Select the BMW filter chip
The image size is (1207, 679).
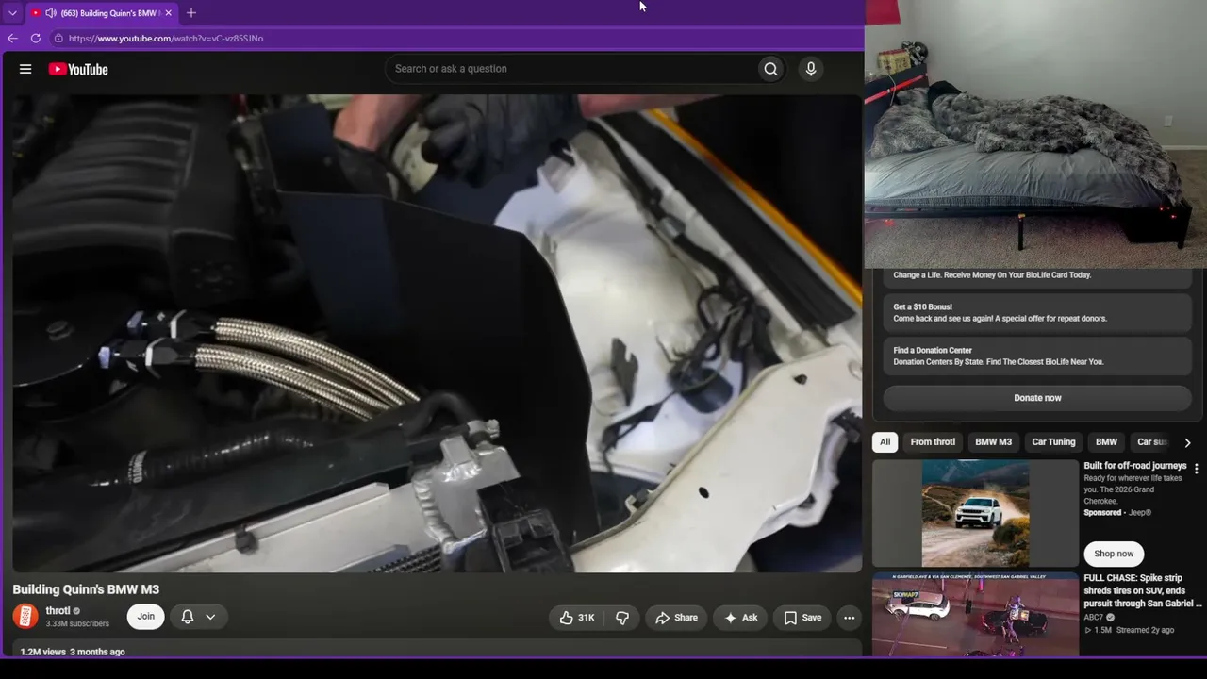tap(1106, 442)
